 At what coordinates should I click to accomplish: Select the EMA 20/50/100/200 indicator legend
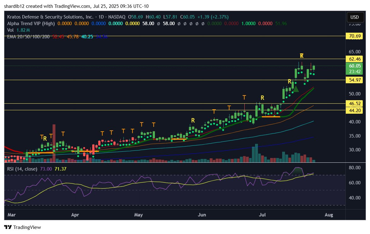click(x=28, y=37)
